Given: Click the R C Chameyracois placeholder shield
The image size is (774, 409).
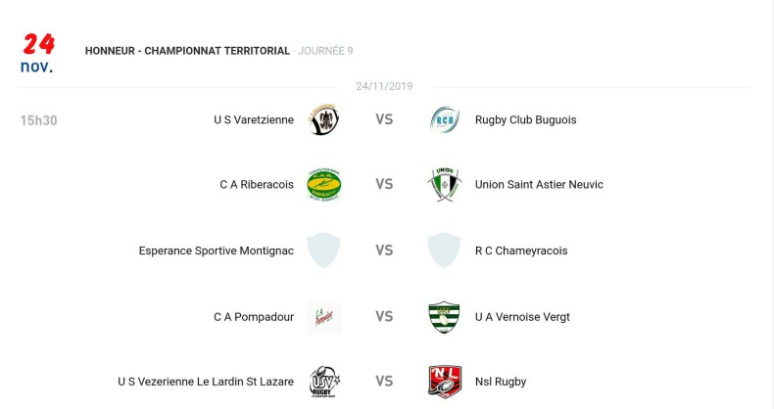Looking at the screenshot, I should pyautogui.click(x=444, y=250).
